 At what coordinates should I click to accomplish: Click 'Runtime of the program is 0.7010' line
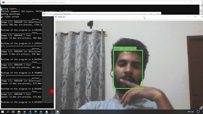tap(21, 73)
